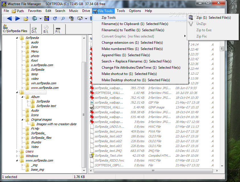This screenshot has width=240, height=182.
Task: Select the audio folder in tree
Action: (x=35, y=42)
